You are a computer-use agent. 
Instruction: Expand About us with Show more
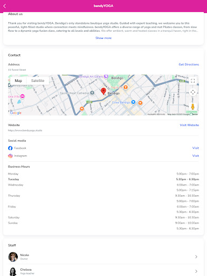pyautogui.click(x=103, y=38)
